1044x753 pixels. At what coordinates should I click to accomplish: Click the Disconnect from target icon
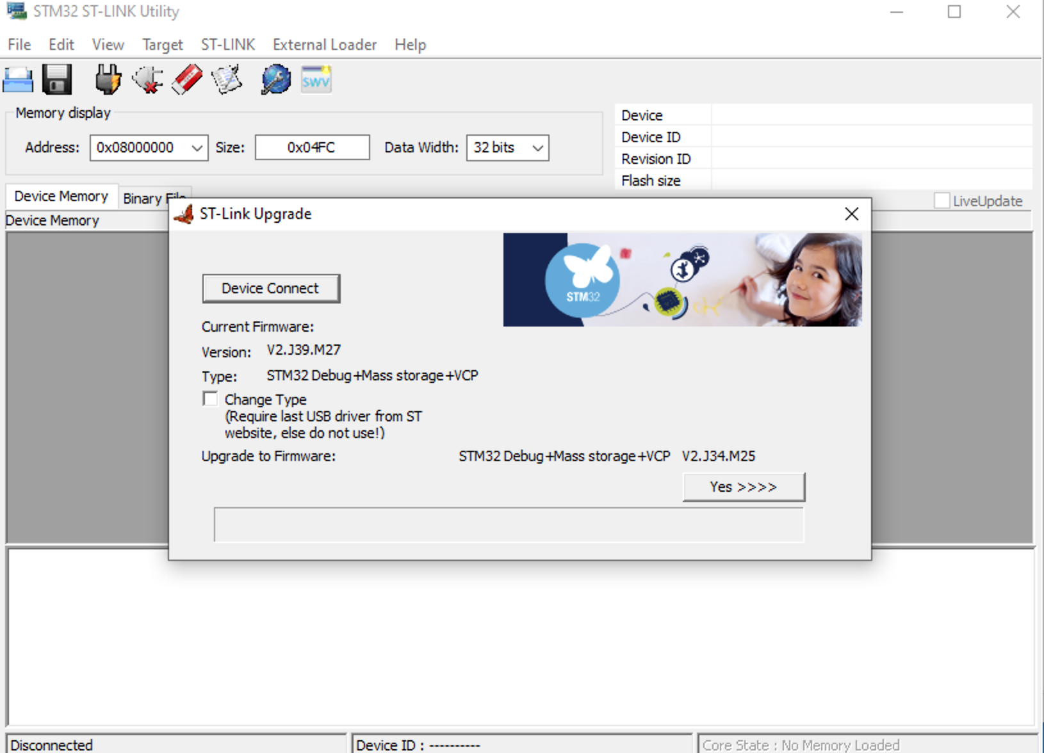147,79
